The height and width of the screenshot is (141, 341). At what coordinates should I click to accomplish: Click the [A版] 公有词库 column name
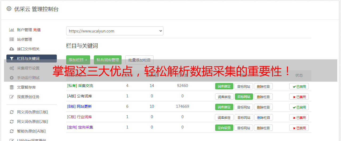(79, 96)
